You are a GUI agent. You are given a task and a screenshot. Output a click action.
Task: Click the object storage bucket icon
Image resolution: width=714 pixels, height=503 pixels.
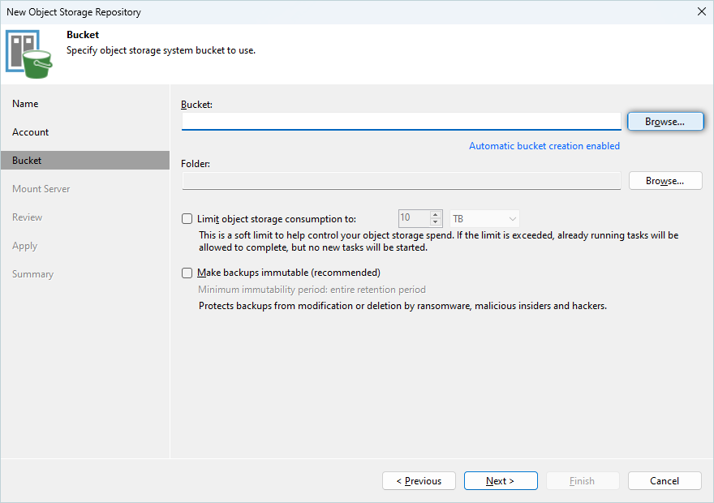pyautogui.click(x=29, y=54)
